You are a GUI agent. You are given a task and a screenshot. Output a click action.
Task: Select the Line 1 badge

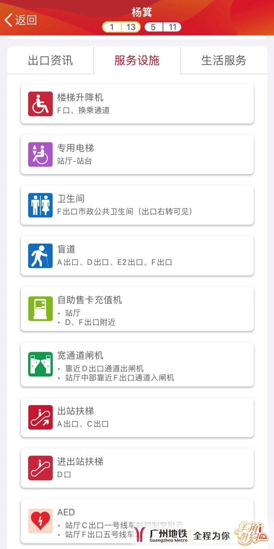pos(111,27)
